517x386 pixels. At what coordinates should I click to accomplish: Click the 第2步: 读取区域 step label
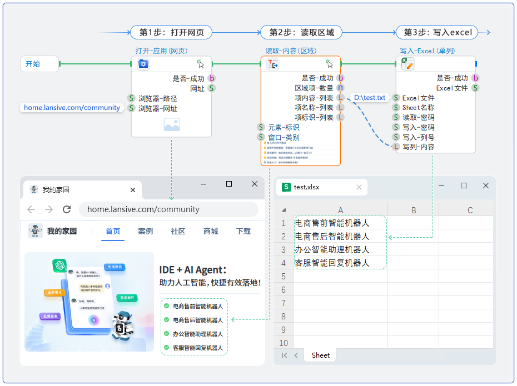301,32
